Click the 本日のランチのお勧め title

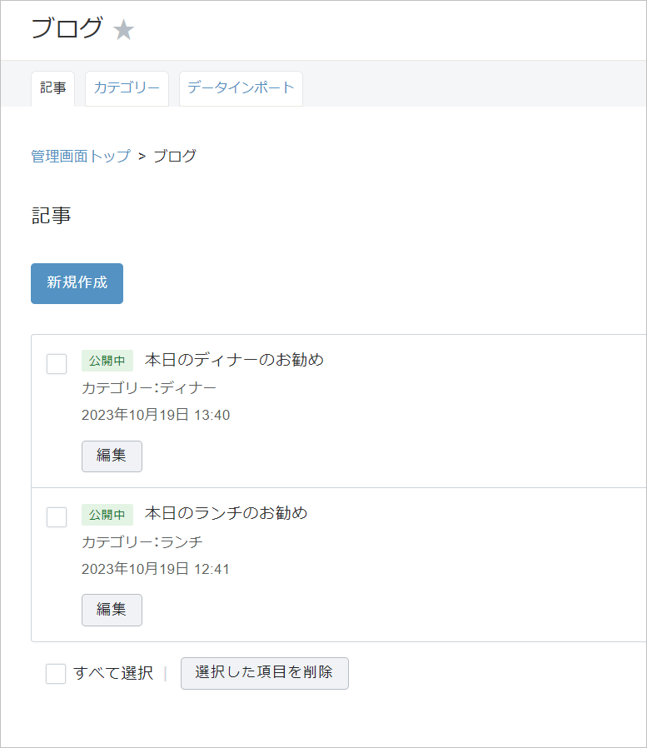[226, 513]
